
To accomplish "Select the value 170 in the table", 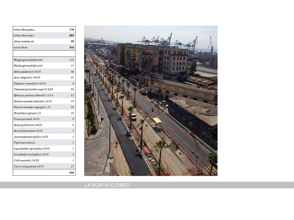I will [x=72, y=30].
